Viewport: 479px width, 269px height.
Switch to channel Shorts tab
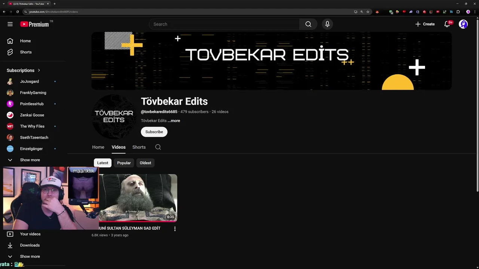point(139,147)
